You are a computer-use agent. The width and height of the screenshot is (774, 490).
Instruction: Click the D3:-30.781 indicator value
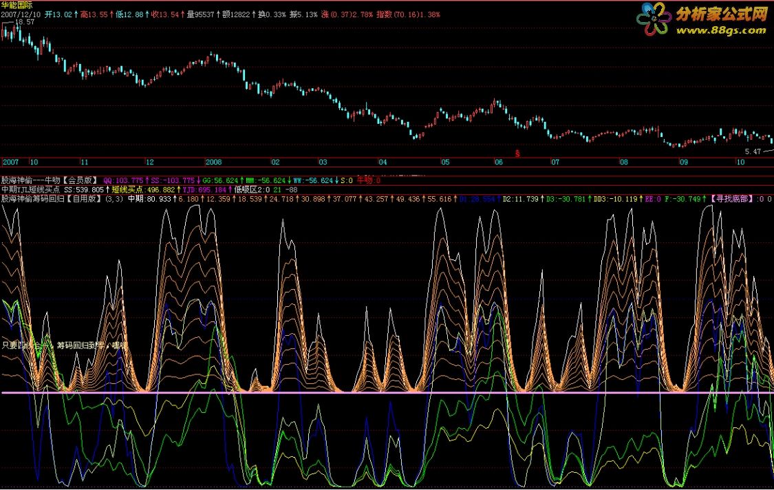(566, 199)
